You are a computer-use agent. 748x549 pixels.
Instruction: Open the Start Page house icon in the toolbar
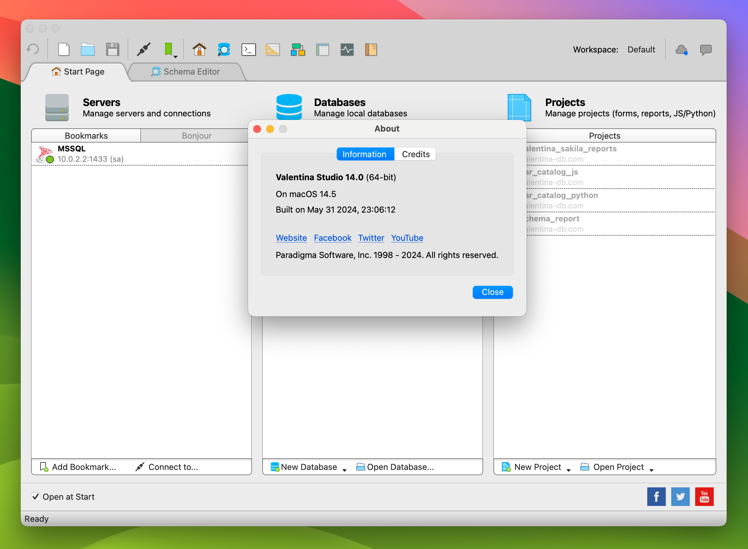click(199, 49)
